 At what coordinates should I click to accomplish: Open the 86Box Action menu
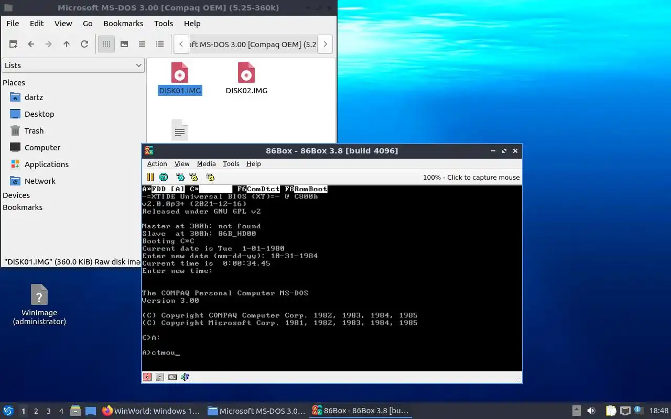point(157,164)
